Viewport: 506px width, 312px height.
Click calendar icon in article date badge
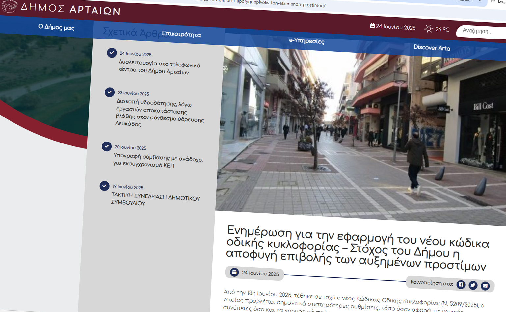tap(234, 272)
